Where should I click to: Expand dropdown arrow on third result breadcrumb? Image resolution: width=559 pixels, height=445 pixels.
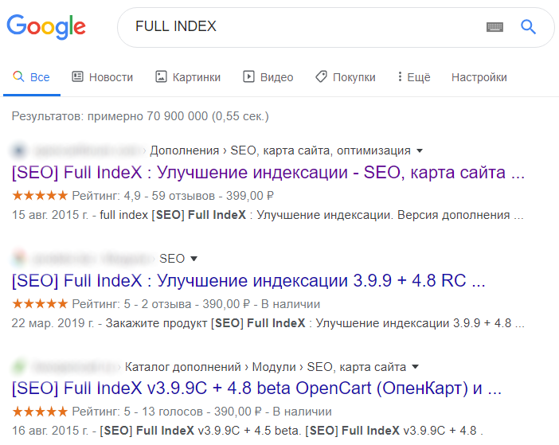pos(415,367)
